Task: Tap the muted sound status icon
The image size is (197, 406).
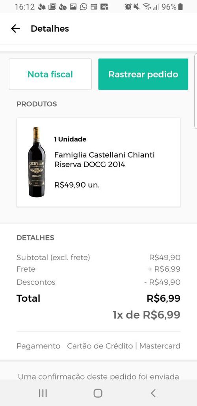Action: pos(137,7)
